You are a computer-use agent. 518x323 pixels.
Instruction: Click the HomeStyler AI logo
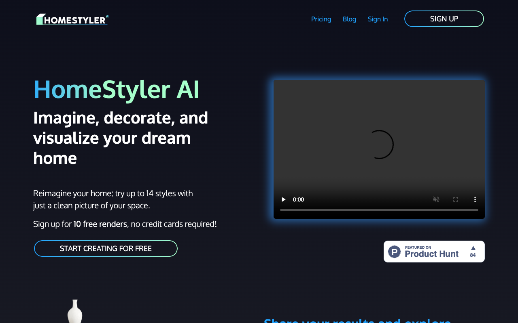pyautogui.click(x=73, y=19)
